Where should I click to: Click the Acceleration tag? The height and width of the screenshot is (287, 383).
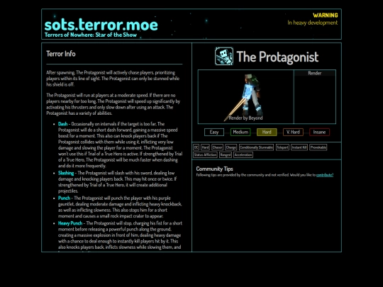pos(243,155)
